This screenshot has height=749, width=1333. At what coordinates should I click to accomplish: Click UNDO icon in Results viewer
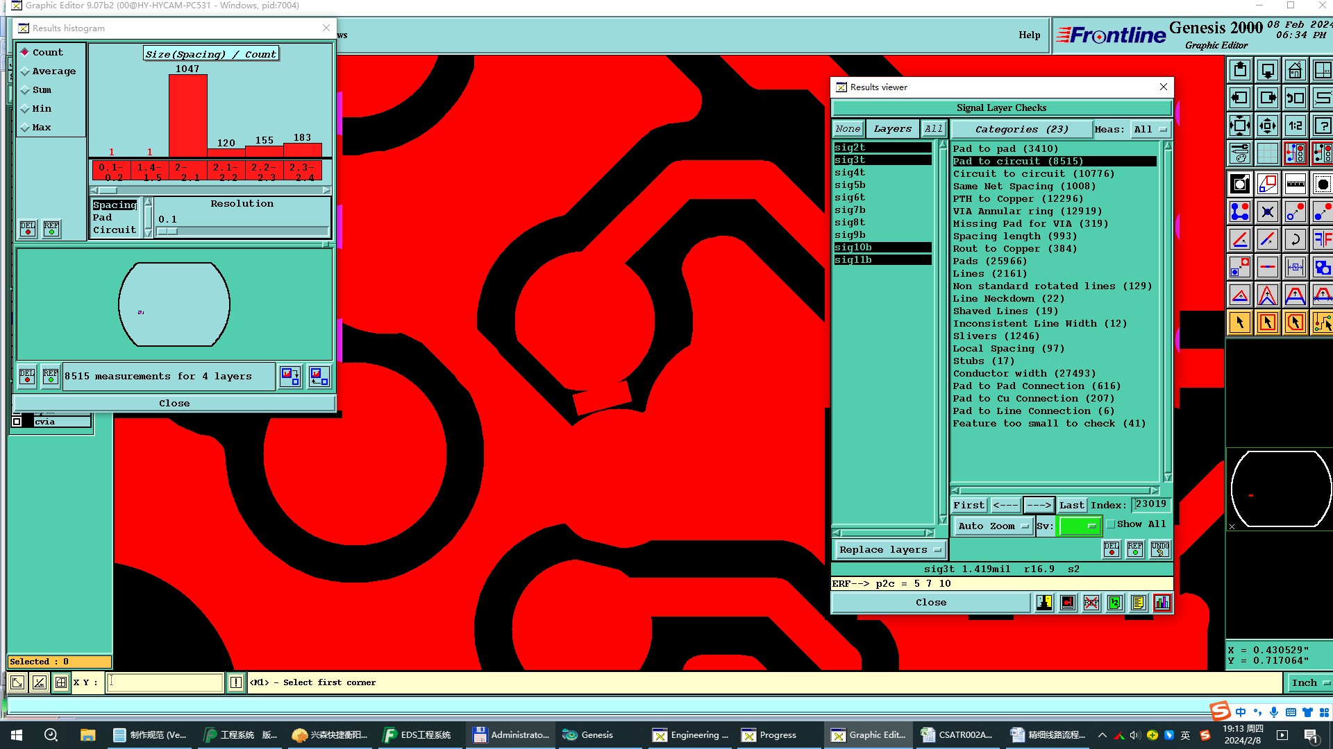[x=1159, y=549]
